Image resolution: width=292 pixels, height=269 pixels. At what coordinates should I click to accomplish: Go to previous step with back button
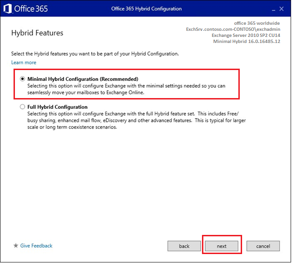click(x=184, y=246)
